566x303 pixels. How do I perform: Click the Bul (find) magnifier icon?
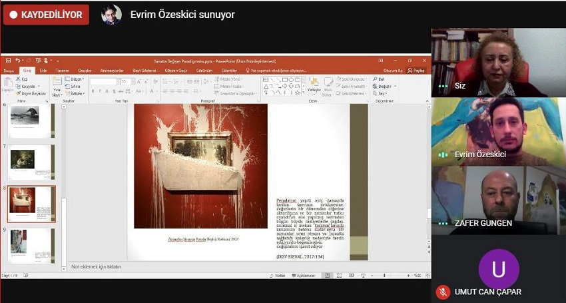[376, 79]
